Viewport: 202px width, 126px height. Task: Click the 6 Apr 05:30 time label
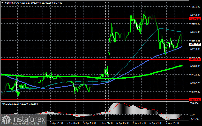(123, 123)
